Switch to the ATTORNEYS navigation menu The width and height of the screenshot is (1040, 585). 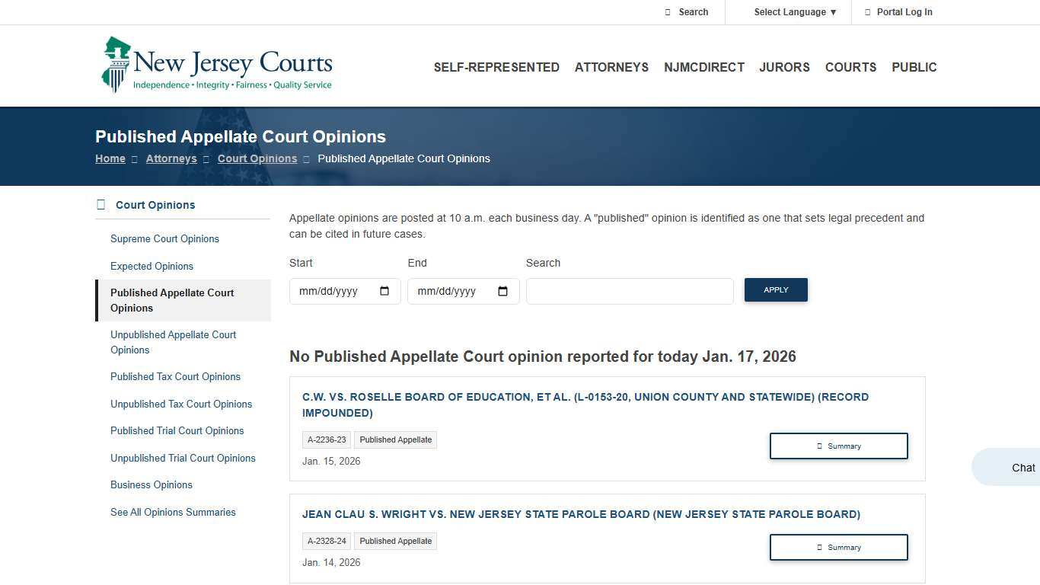tap(611, 67)
